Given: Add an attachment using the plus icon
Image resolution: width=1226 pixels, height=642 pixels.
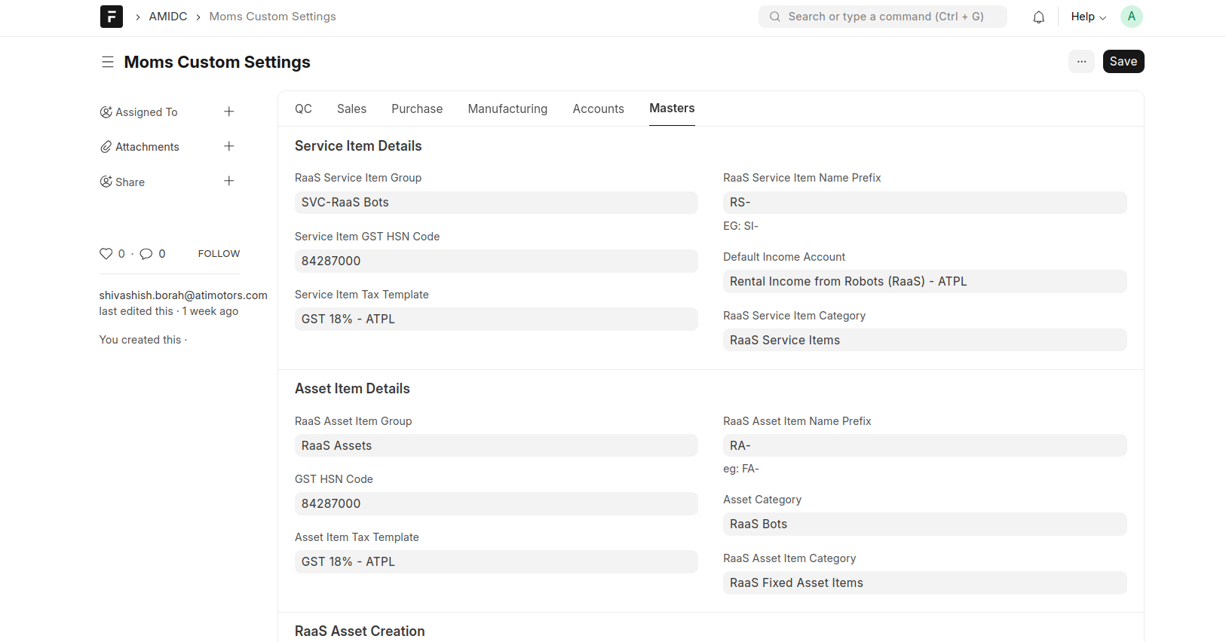Looking at the screenshot, I should [x=229, y=146].
